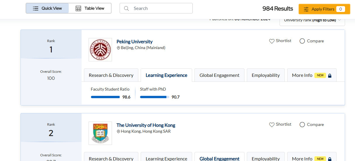Click the sort dropdown chevron arrow

[340, 20]
